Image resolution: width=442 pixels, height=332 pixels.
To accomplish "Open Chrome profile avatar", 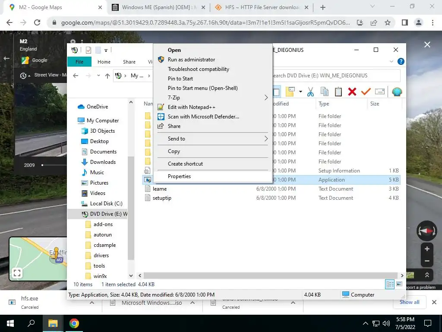I will pos(419,22).
